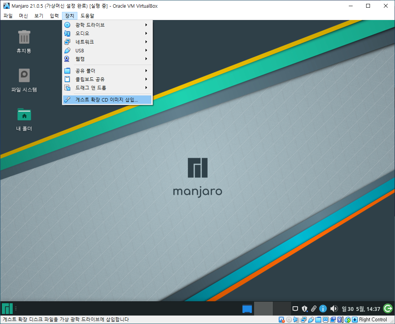Screen dimensions: 395x324
Task: Expand the 네트워크 submenu arrow
Action: tap(146, 42)
